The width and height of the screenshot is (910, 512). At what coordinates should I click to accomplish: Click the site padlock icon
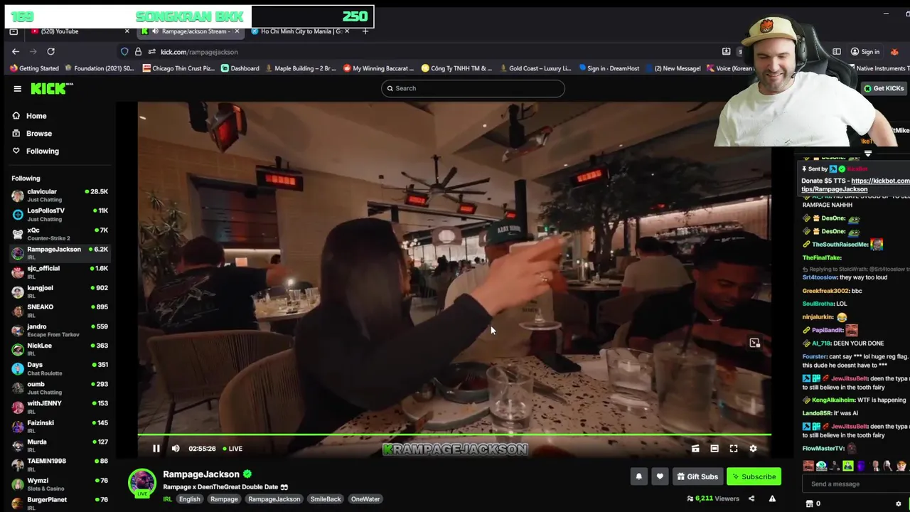click(x=138, y=51)
